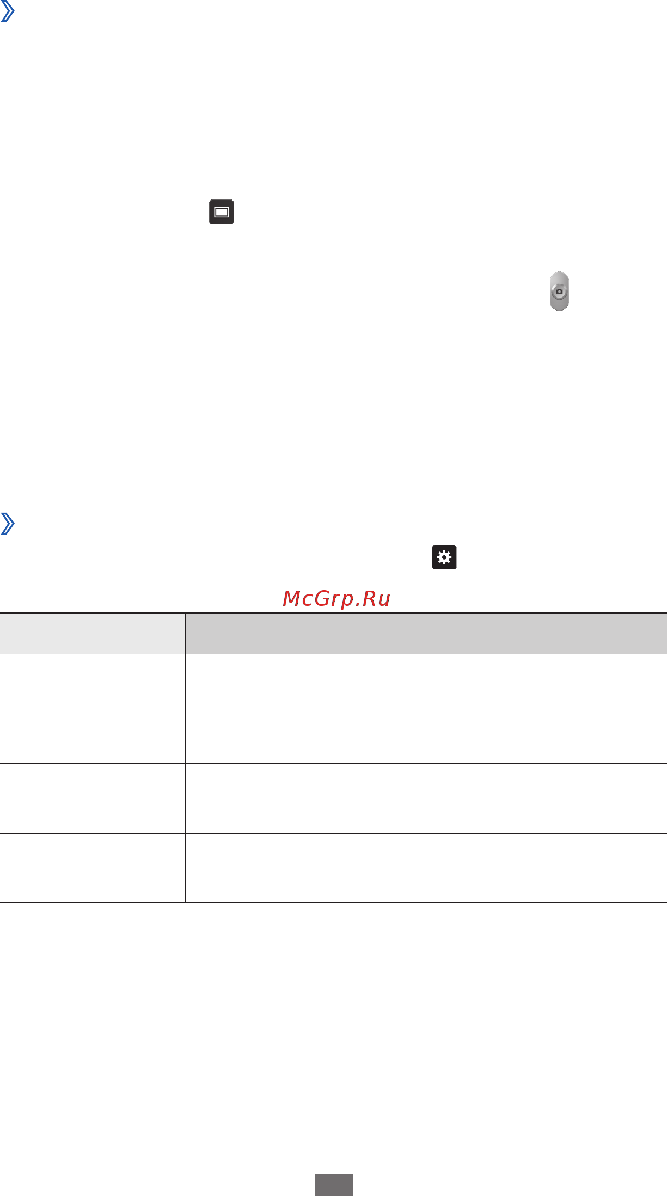Screen dimensions: 667x1196
Task: Tap the gray camera shutter switch icon
Action: click(x=559, y=292)
